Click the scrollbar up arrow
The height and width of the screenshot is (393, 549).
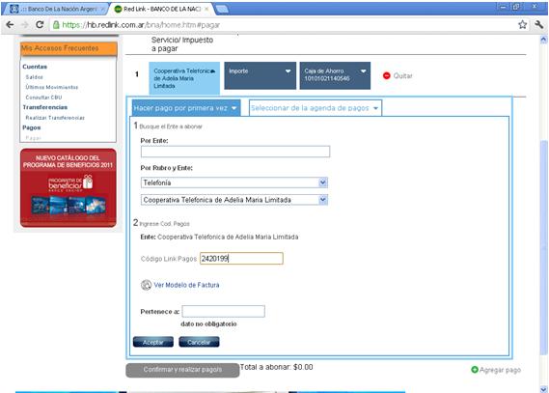tap(543, 40)
